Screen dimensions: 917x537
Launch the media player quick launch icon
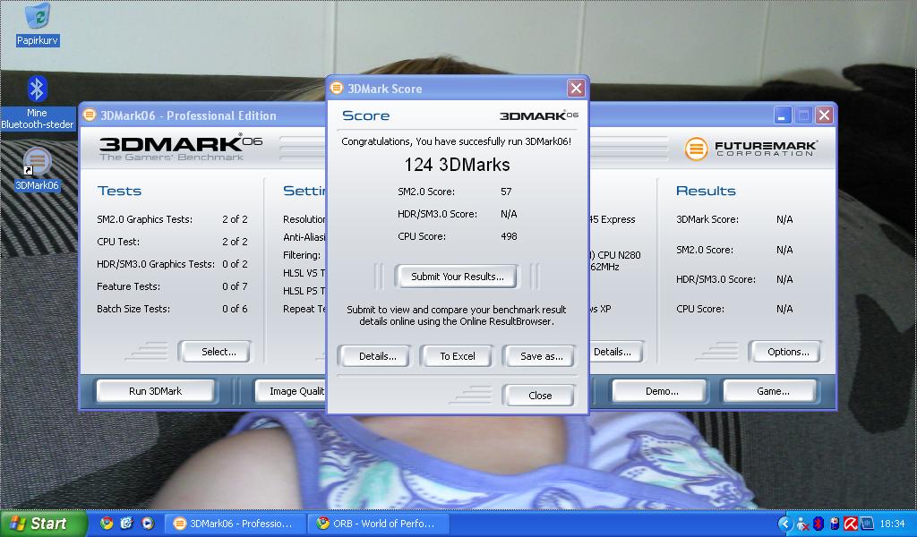[x=148, y=524]
